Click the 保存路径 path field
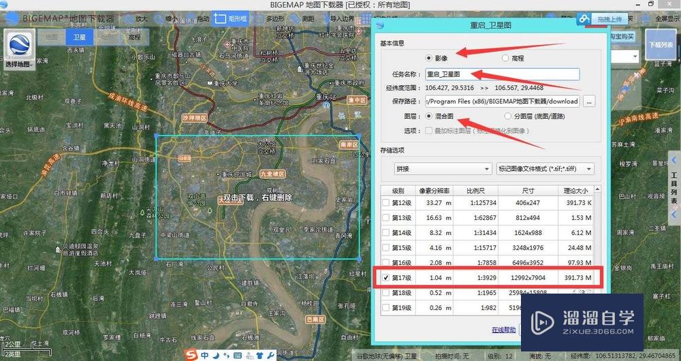Screen dimensions: 681x361 (502, 101)
